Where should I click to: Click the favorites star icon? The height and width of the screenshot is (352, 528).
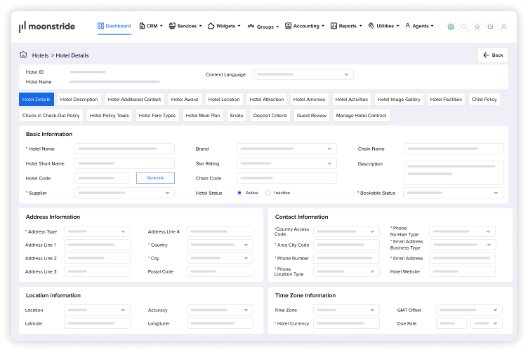click(477, 27)
